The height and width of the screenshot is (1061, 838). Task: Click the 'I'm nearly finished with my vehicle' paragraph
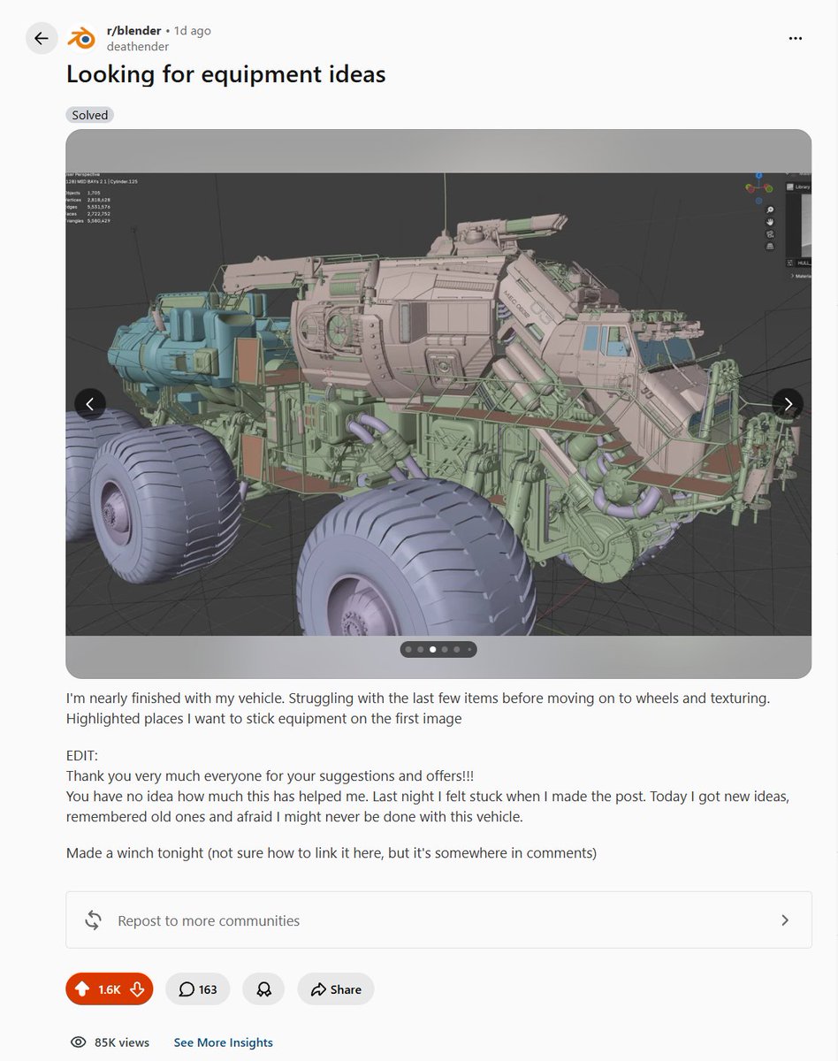click(x=418, y=708)
